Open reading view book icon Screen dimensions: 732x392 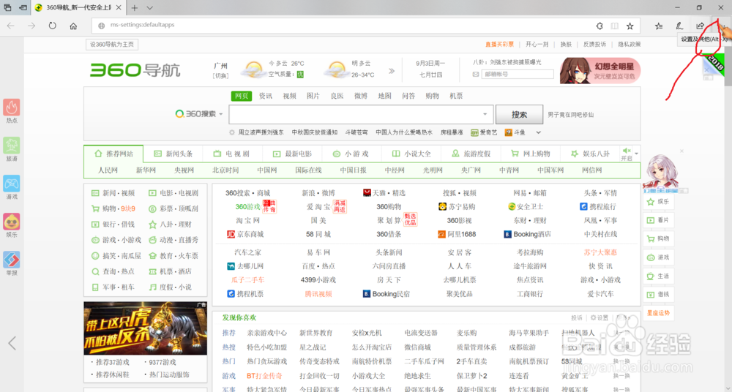(615, 26)
